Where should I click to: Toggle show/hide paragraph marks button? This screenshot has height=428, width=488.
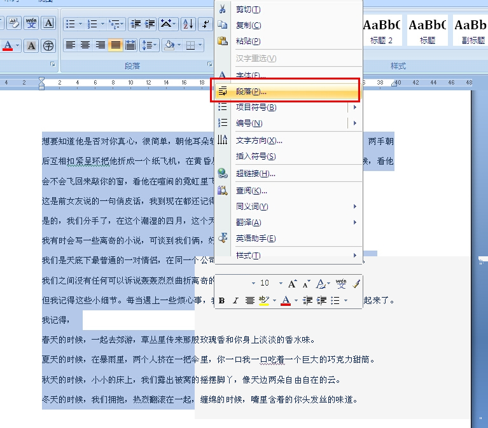(x=206, y=24)
